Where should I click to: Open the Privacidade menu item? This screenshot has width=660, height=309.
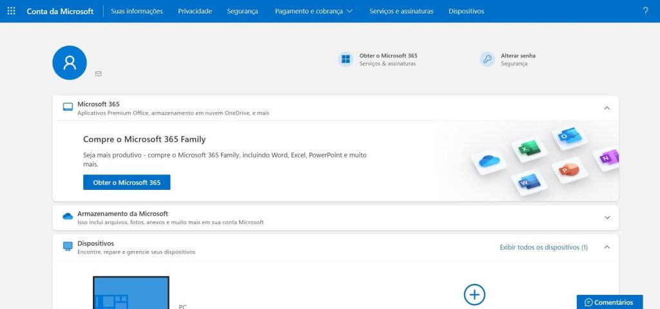(x=195, y=12)
